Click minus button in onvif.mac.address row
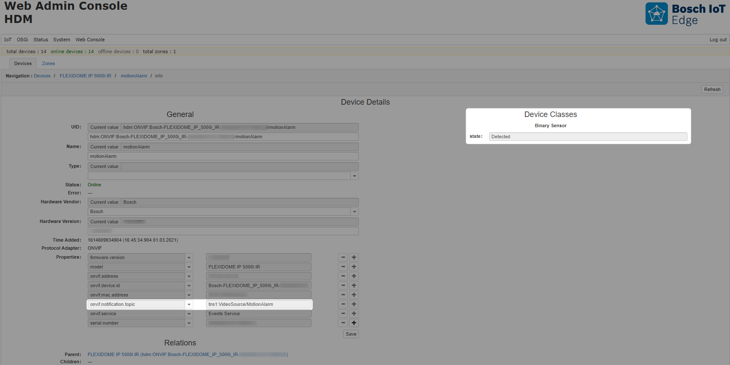The width and height of the screenshot is (730, 365). pos(343,295)
